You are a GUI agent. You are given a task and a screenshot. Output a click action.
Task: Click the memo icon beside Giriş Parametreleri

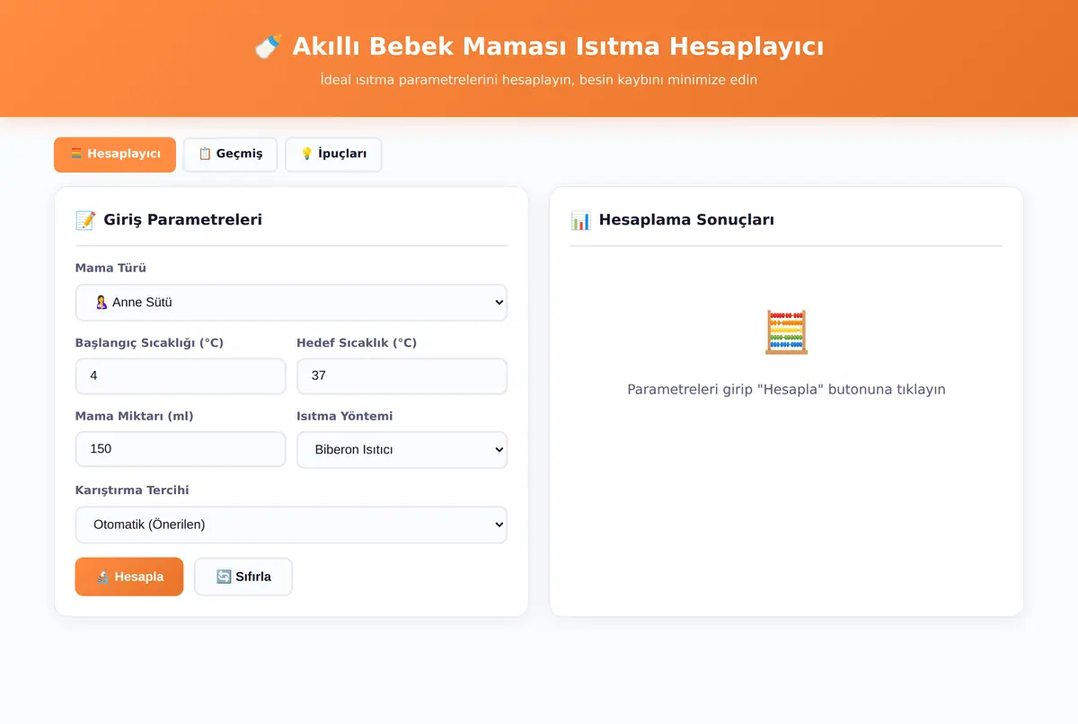85,220
